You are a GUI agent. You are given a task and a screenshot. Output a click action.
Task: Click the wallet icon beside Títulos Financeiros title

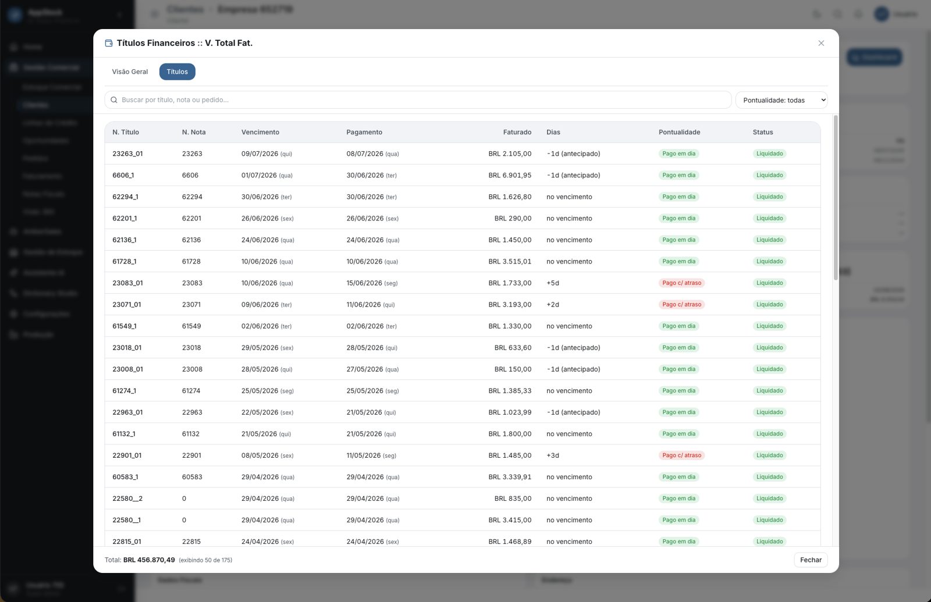(109, 43)
